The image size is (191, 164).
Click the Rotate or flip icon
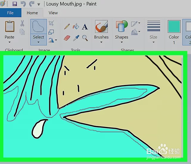pos(51,40)
